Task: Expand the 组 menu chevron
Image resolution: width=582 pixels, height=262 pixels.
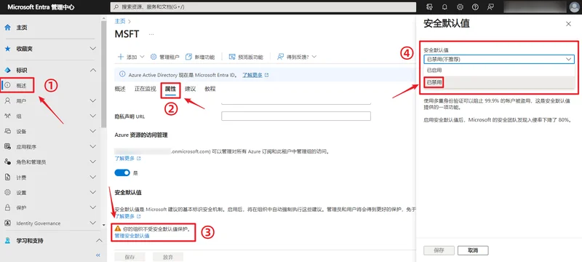Action: coord(93,116)
